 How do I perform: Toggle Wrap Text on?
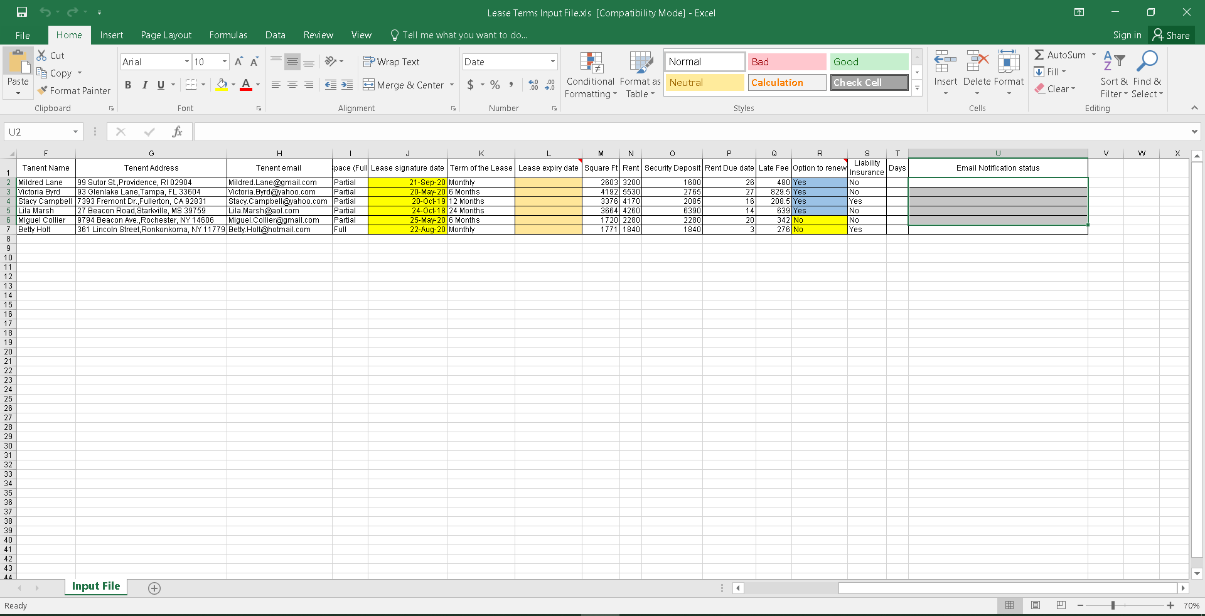pos(391,61)
